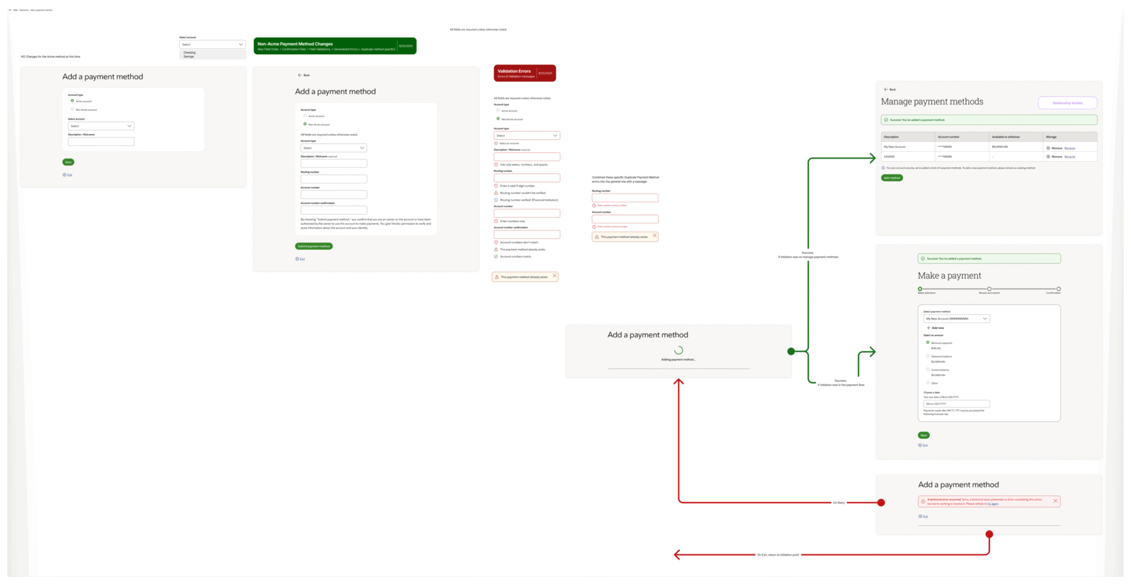Click the Submit payment method button
Screen dimensions: 1131x584
click(x=314, y=246)
